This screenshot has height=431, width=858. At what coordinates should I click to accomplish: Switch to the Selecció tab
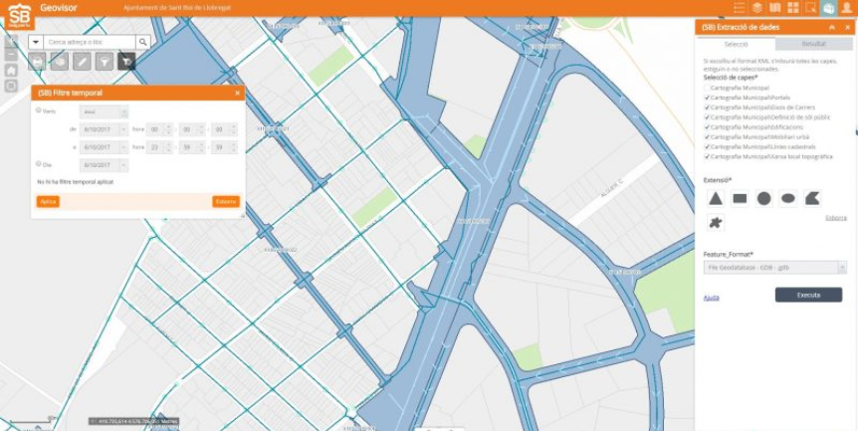coord(736,44)
